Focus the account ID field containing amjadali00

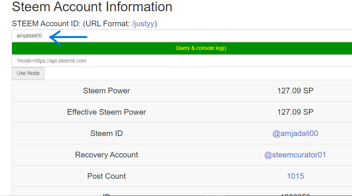[x=182, y=36]
